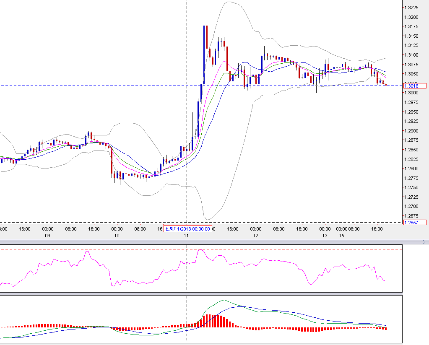Image resolution: width=429 pixels, height=345 pixels.
Task: Click the 1.3150 price scale label
Action: tap(411, 36)
